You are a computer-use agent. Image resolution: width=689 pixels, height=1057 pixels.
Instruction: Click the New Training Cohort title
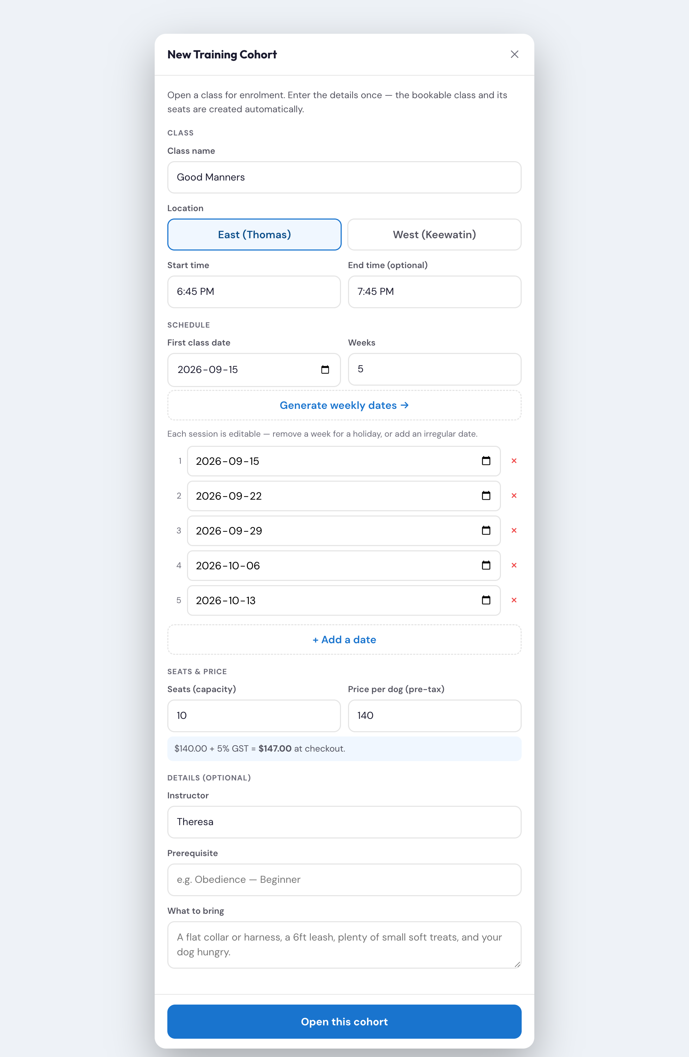click(x=222, y=55)
